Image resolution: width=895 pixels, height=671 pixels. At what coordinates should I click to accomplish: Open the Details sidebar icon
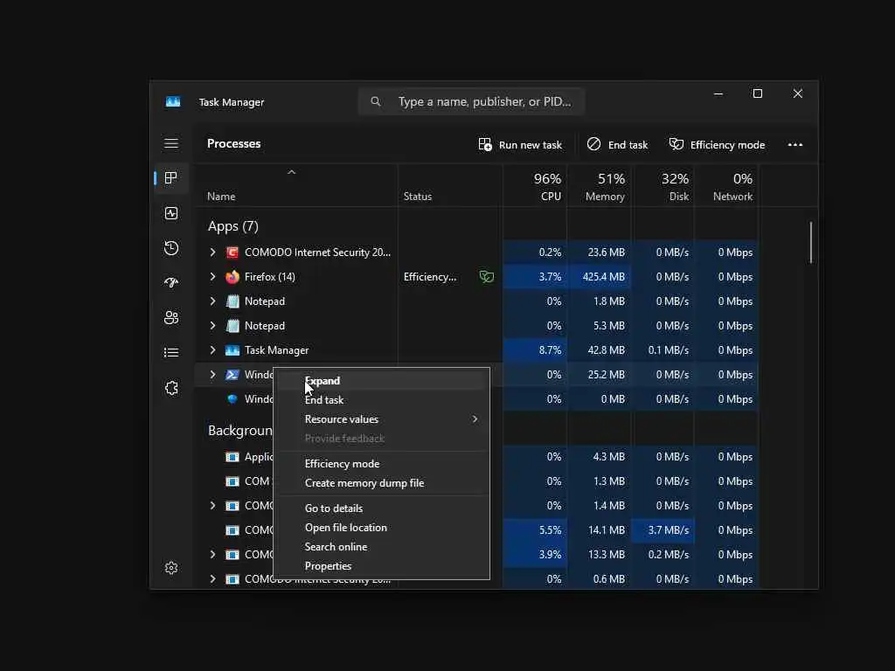171,353
